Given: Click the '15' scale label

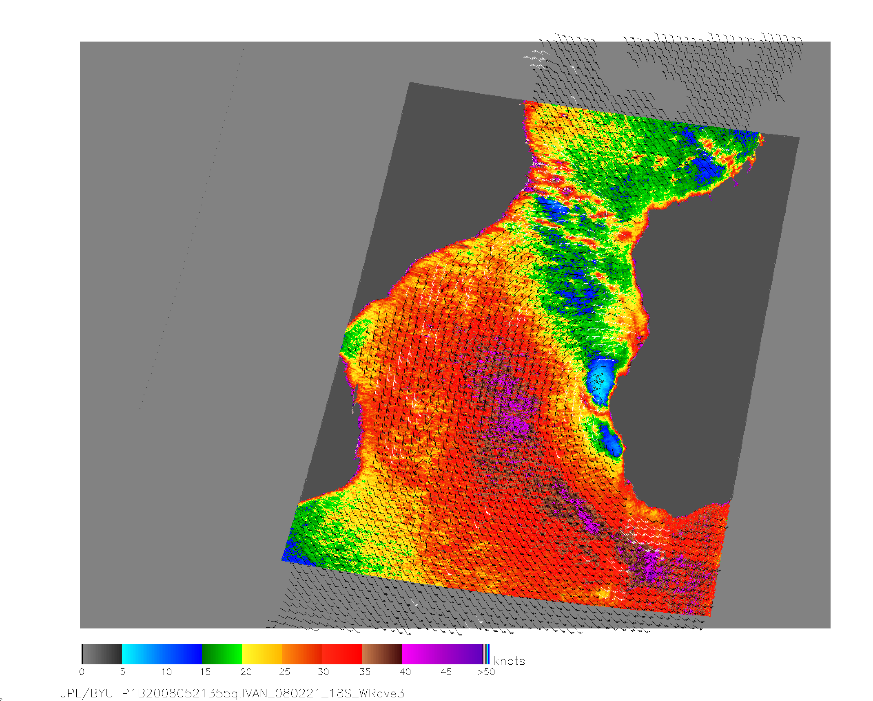Looking at the screenshot, I should point(205,672).
